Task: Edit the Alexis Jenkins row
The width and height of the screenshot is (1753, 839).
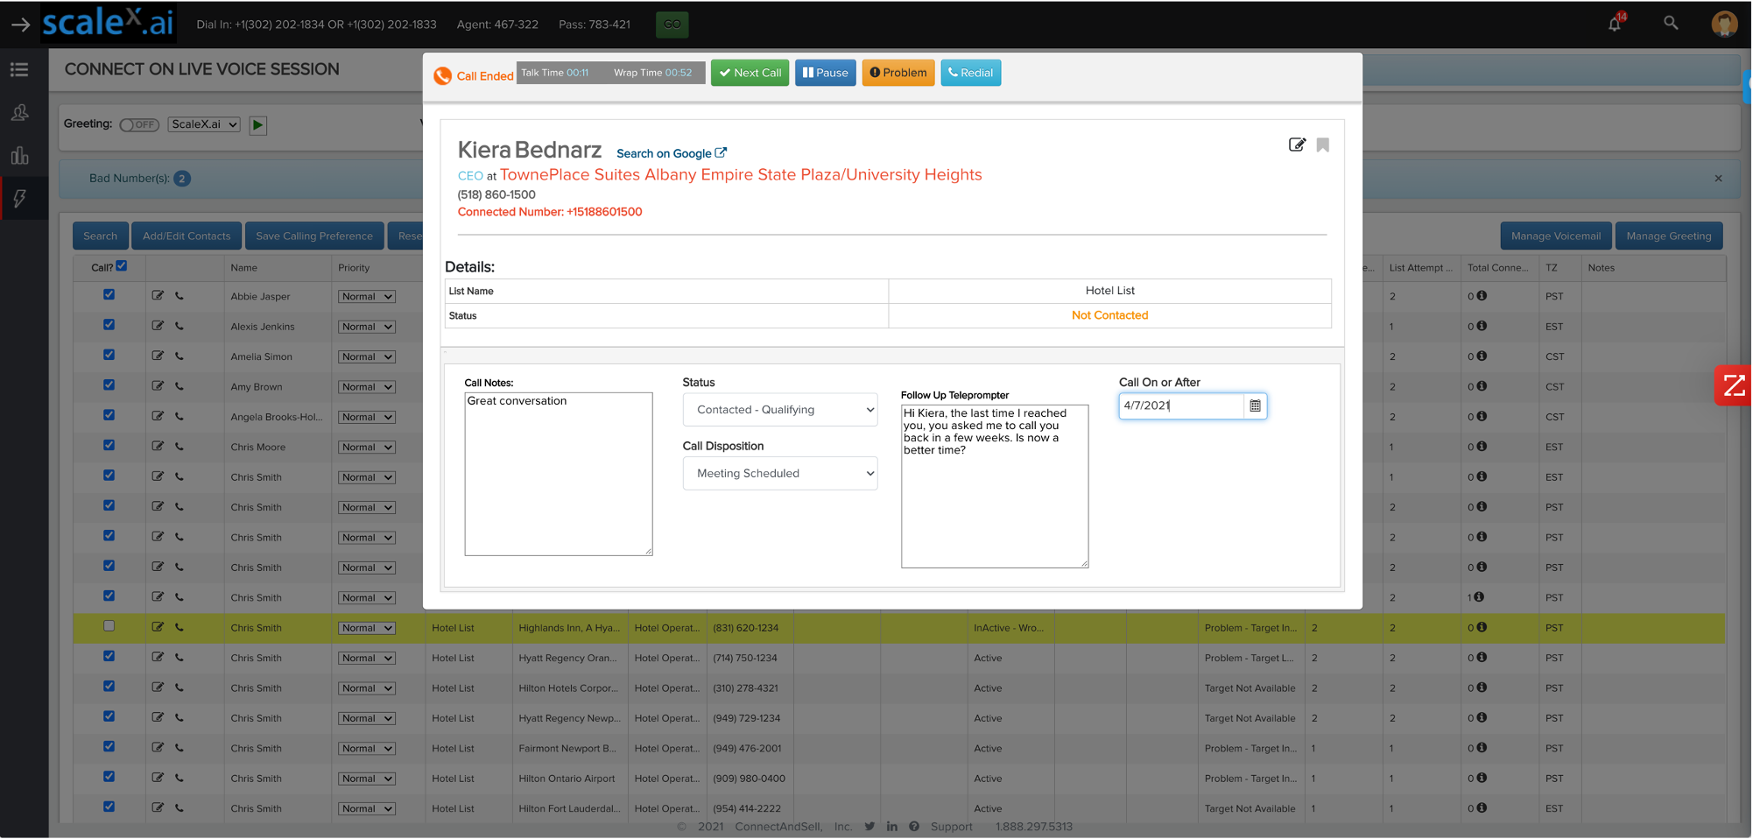Action: (x=158, y=326)
